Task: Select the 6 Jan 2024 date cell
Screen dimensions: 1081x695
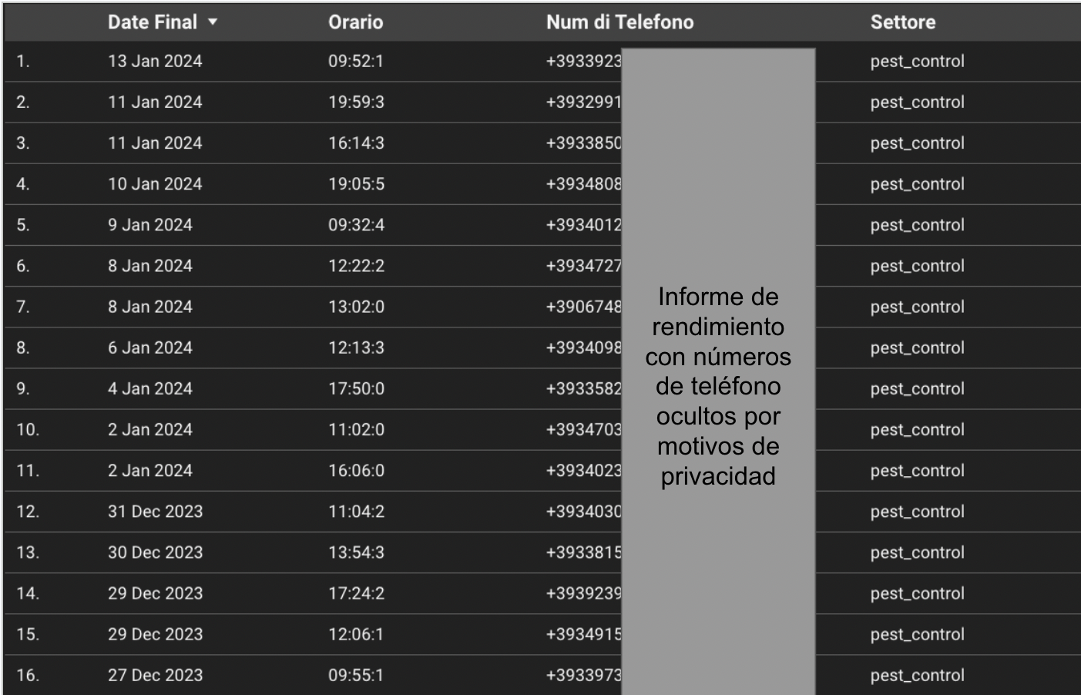Action: click(x=150, y=347)
